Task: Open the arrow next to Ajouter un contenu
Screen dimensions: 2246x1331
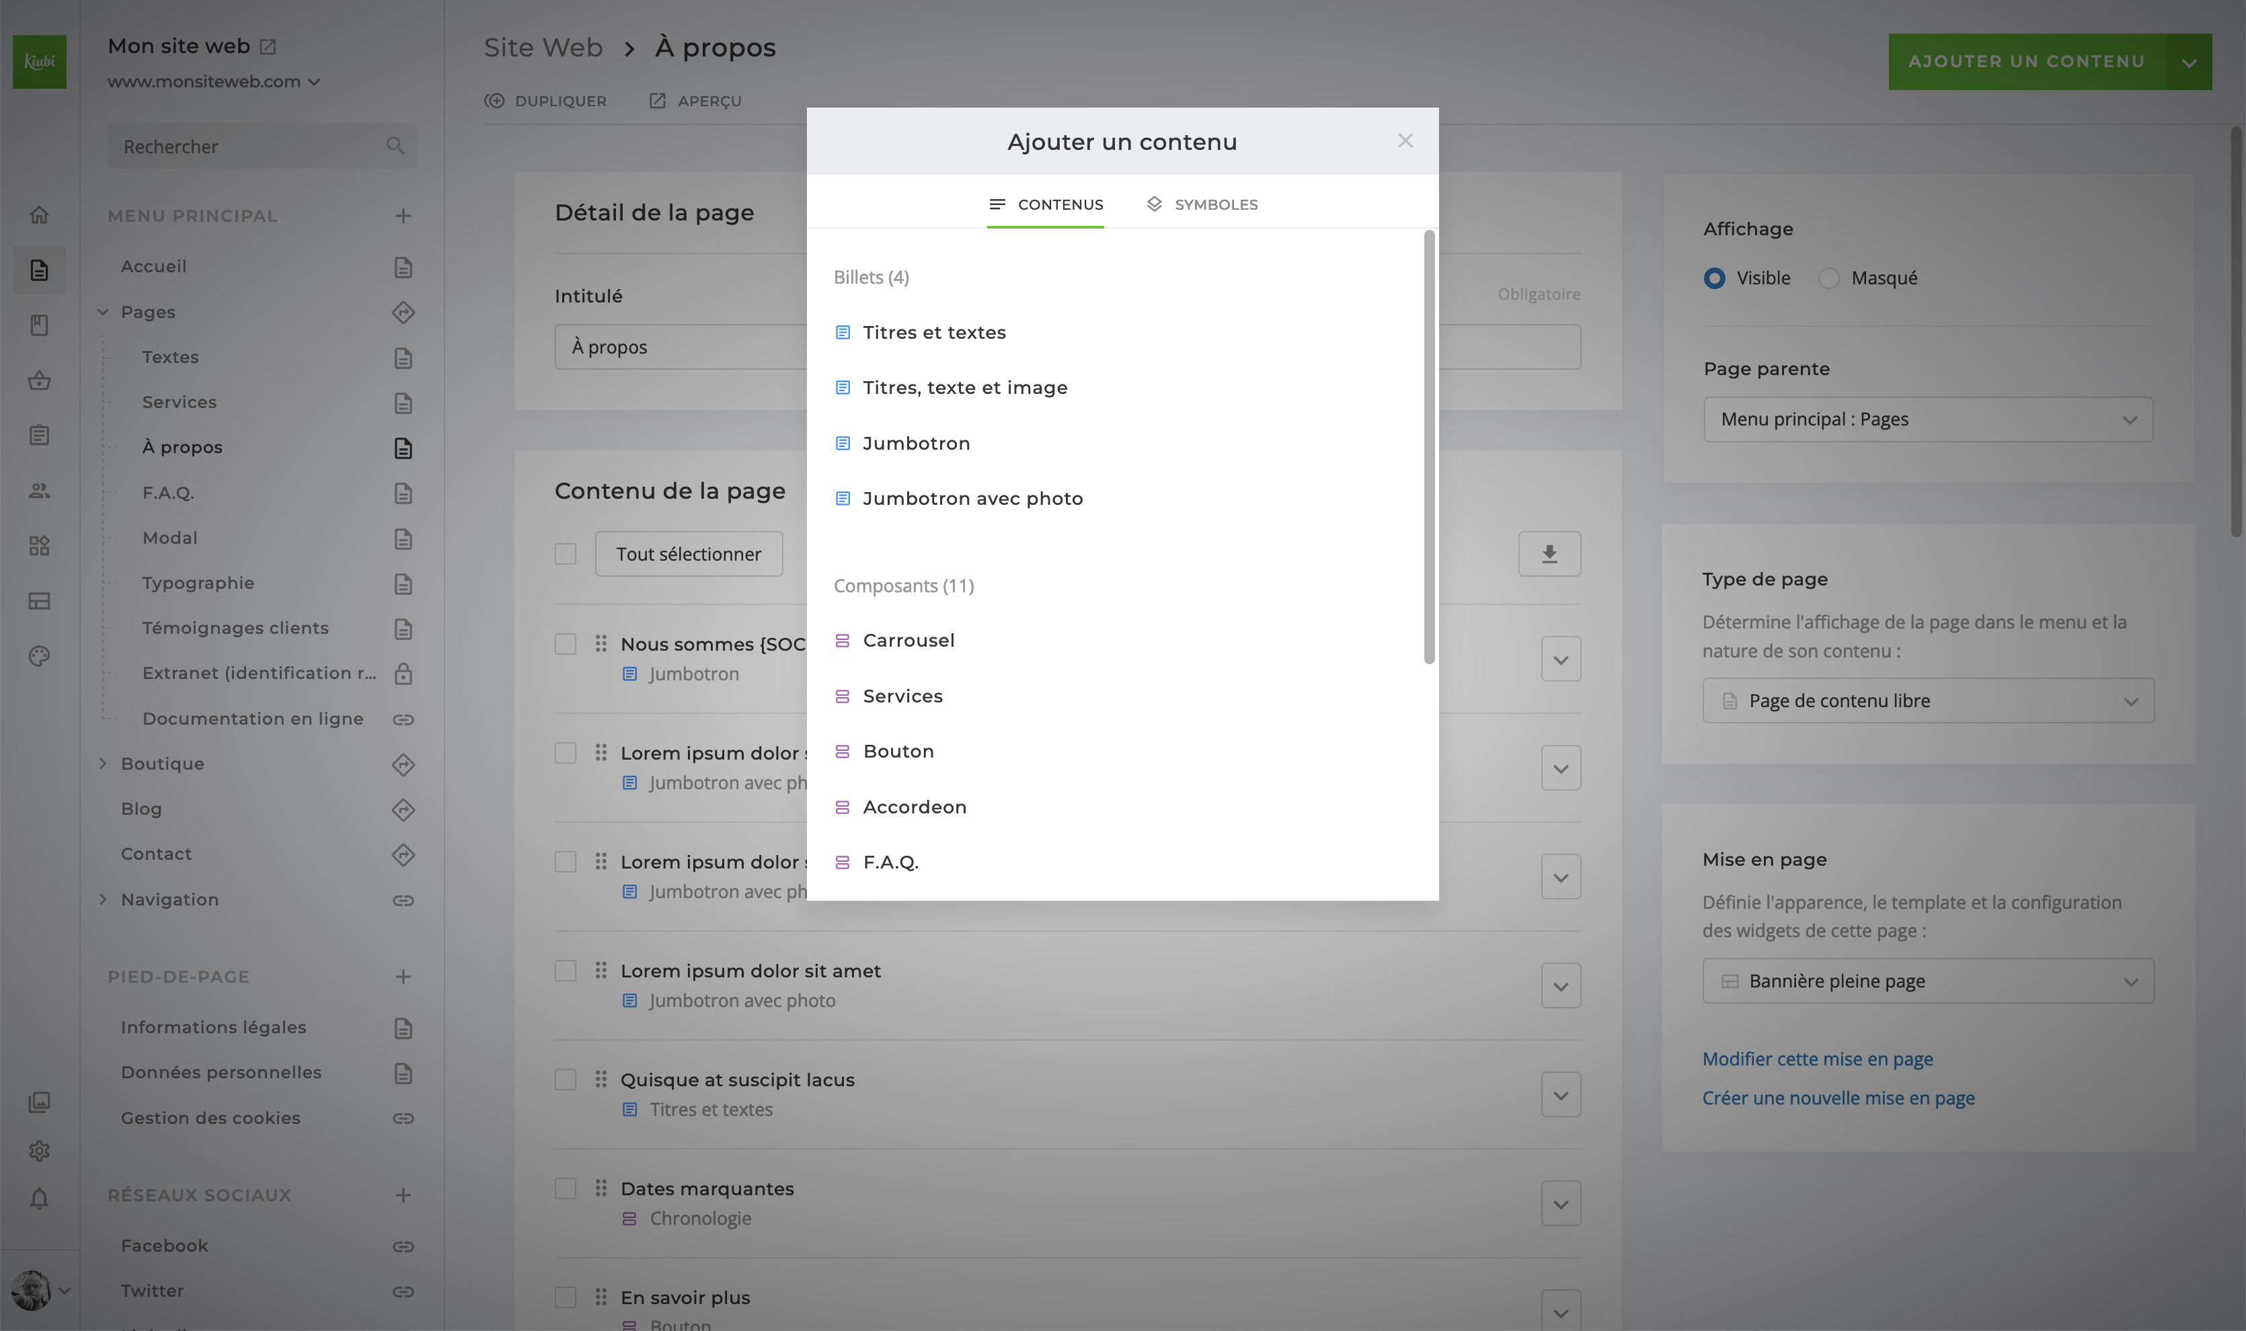Action: 2190,62
